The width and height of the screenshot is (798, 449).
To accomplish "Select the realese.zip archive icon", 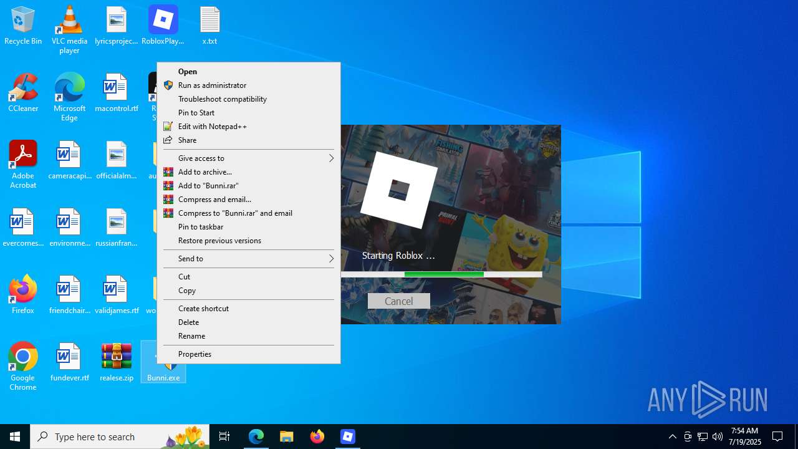I will 117,362.
